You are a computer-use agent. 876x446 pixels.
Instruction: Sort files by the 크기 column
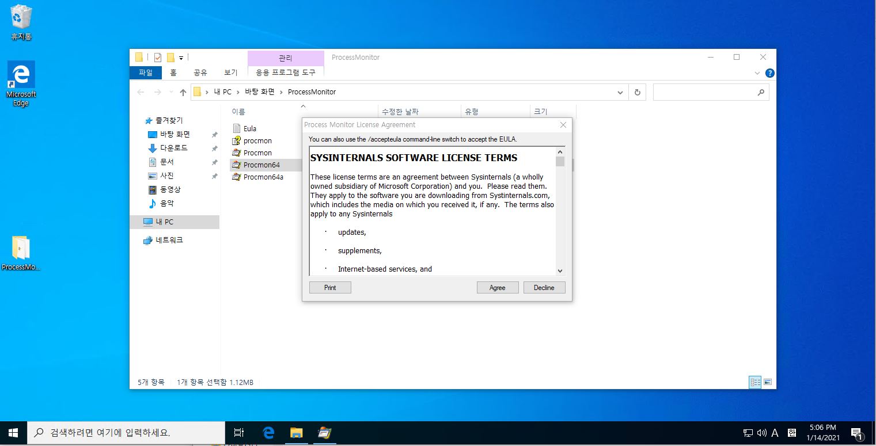pyautogui.click(x=541, y=112)
